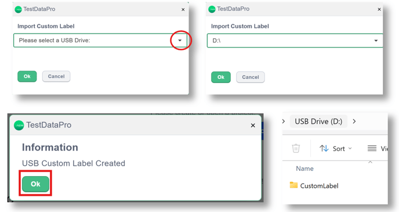Open the Sort menu in File Explorer
The width and height of the screenshot is (399, 212).
click(x=336, y=148)
